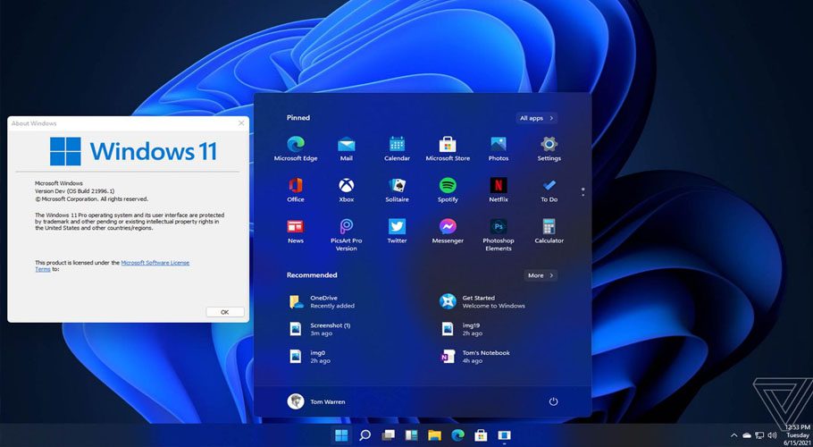Image resolution: width=813 pixels, height=447 pixels.
Task: Open Microsoft Edge from pinned apps
Action: tap(296, 148)
